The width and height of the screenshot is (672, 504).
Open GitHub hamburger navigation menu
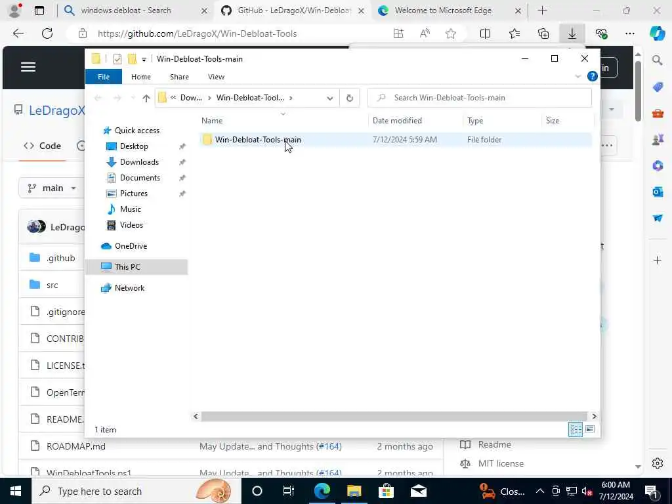click(x=28, y=67)
